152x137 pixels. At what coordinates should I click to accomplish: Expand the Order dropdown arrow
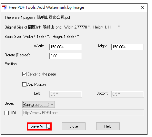click(52, 105)
